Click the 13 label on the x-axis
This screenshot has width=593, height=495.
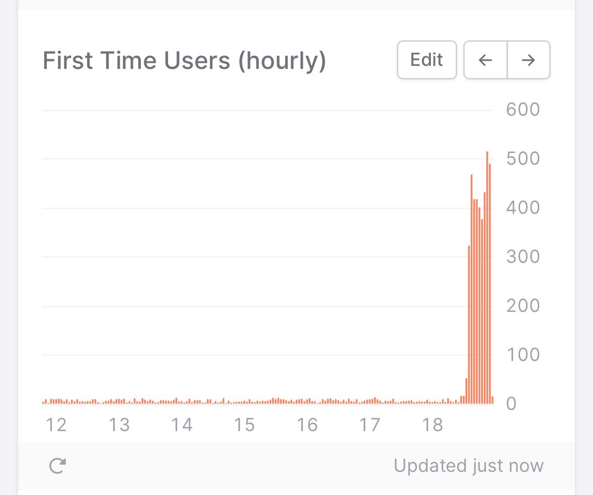click(119, 425)
